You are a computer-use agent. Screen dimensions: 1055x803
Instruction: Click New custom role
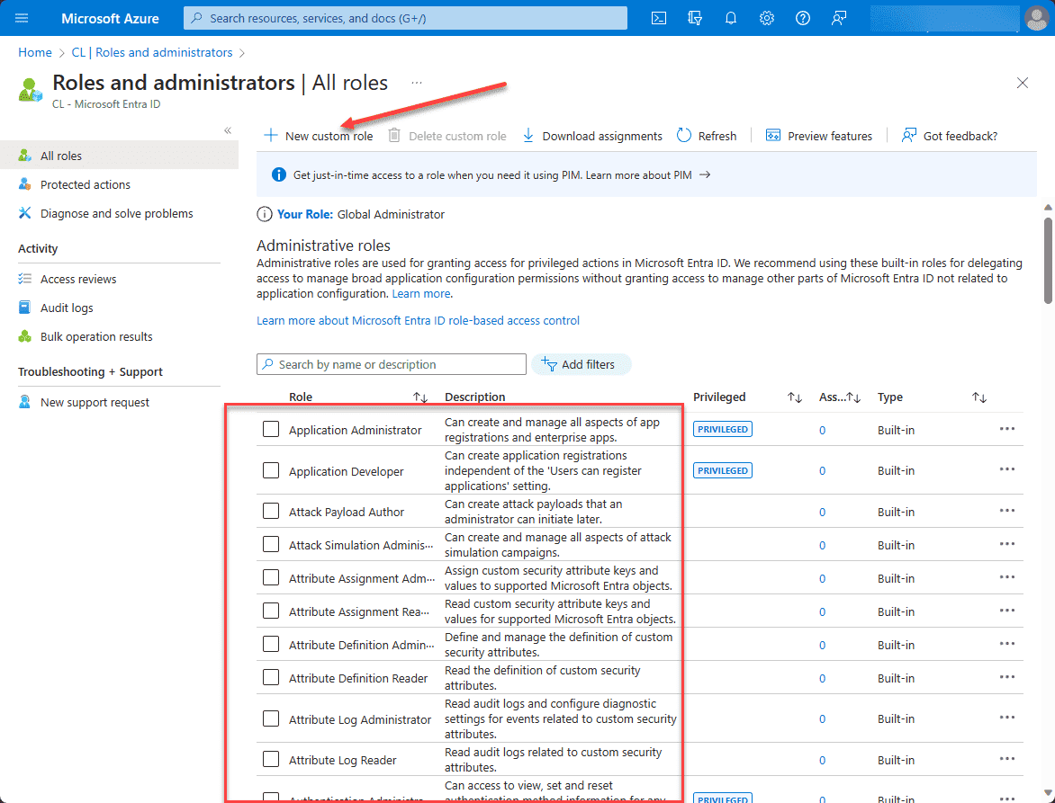318,136
